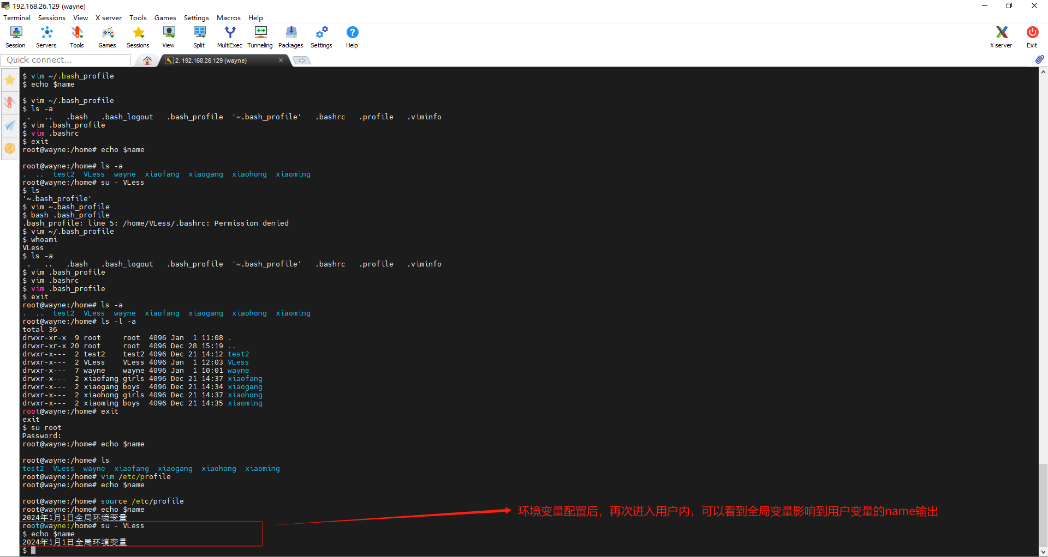Viewport: 1048px width, 557px height.
Task: Split the terminal using Split icon
Action: [199, 37]
